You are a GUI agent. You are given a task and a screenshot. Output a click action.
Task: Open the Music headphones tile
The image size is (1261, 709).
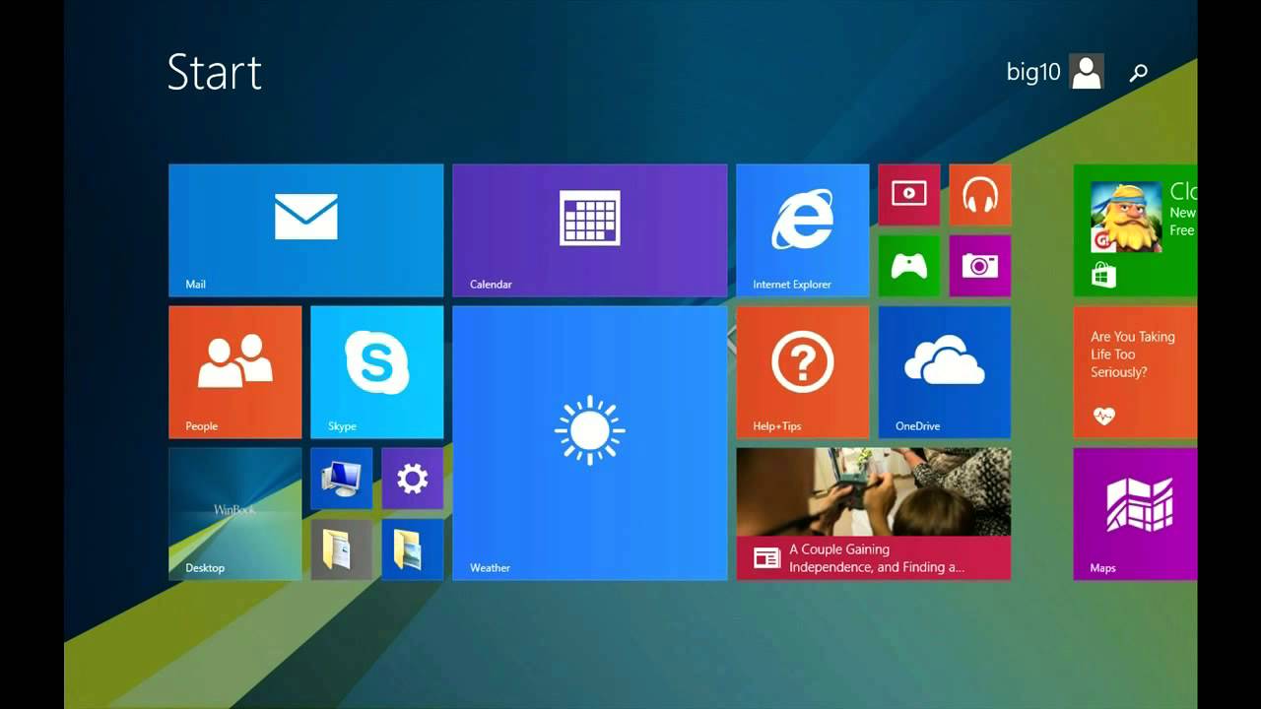coord(979,194)
